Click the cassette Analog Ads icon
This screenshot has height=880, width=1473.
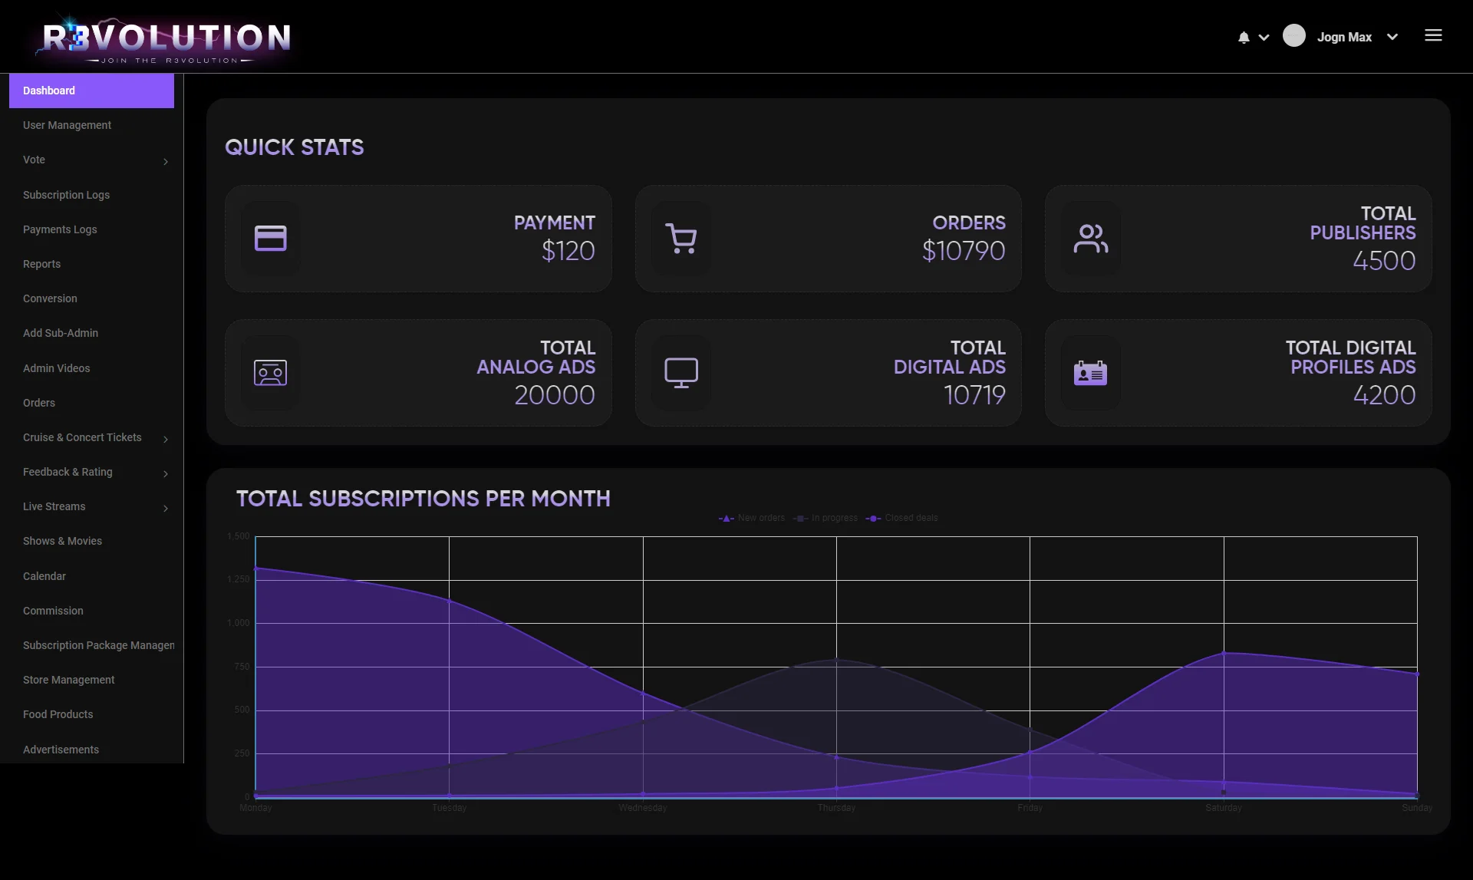click(x=270, y=373)
